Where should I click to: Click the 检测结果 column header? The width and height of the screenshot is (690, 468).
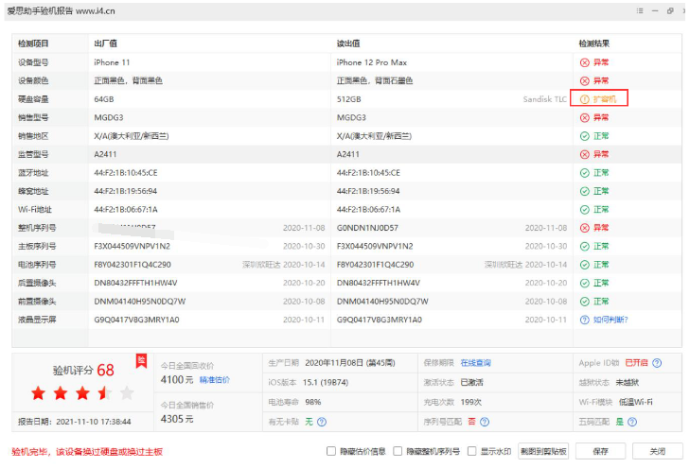click(594, 43)
